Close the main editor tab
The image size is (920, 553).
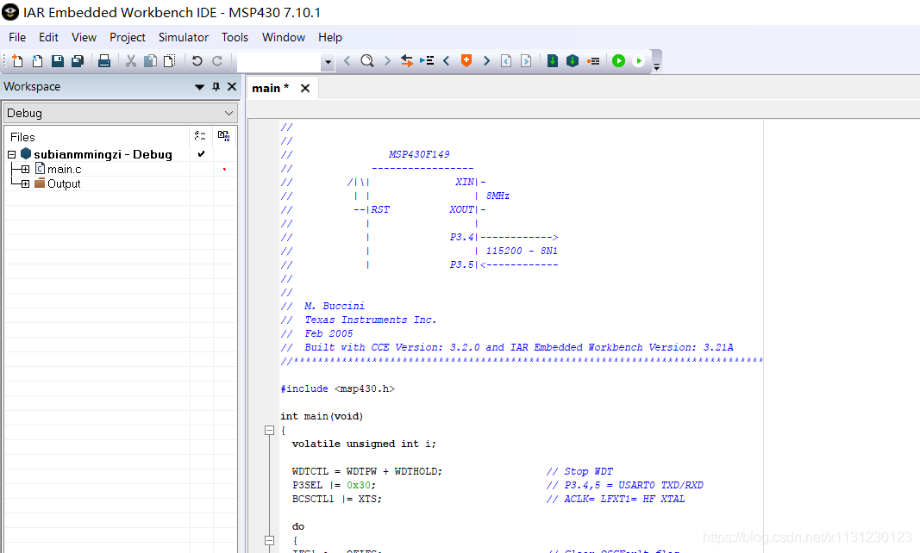304,88
